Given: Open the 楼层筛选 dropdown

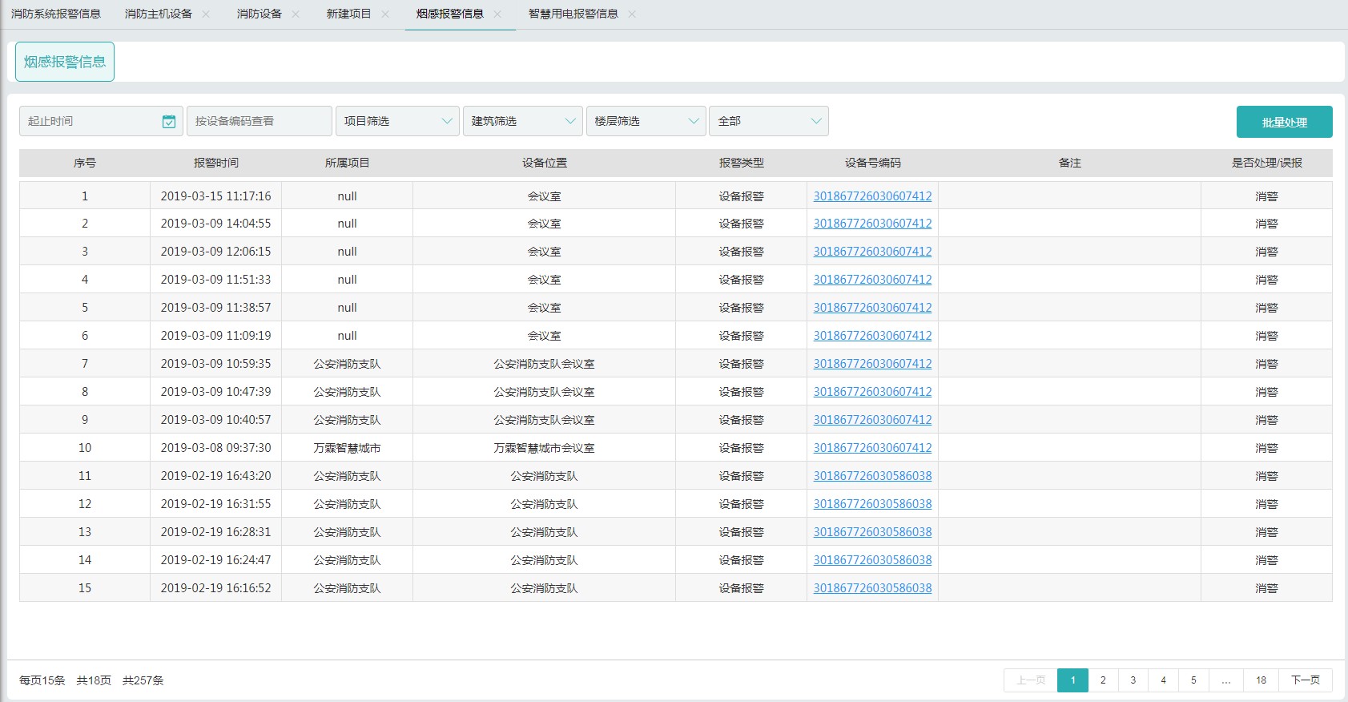Looking at the screenshot, I should click(x=646, y=121).
